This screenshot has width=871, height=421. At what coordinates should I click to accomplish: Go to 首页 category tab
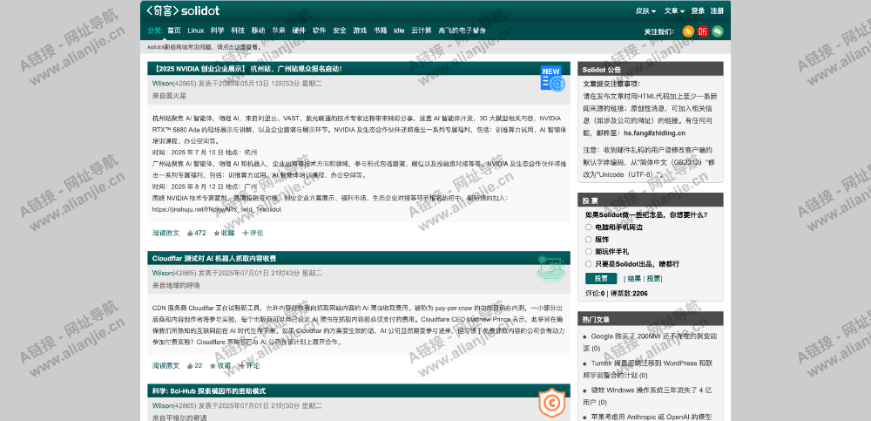(174, 31)
